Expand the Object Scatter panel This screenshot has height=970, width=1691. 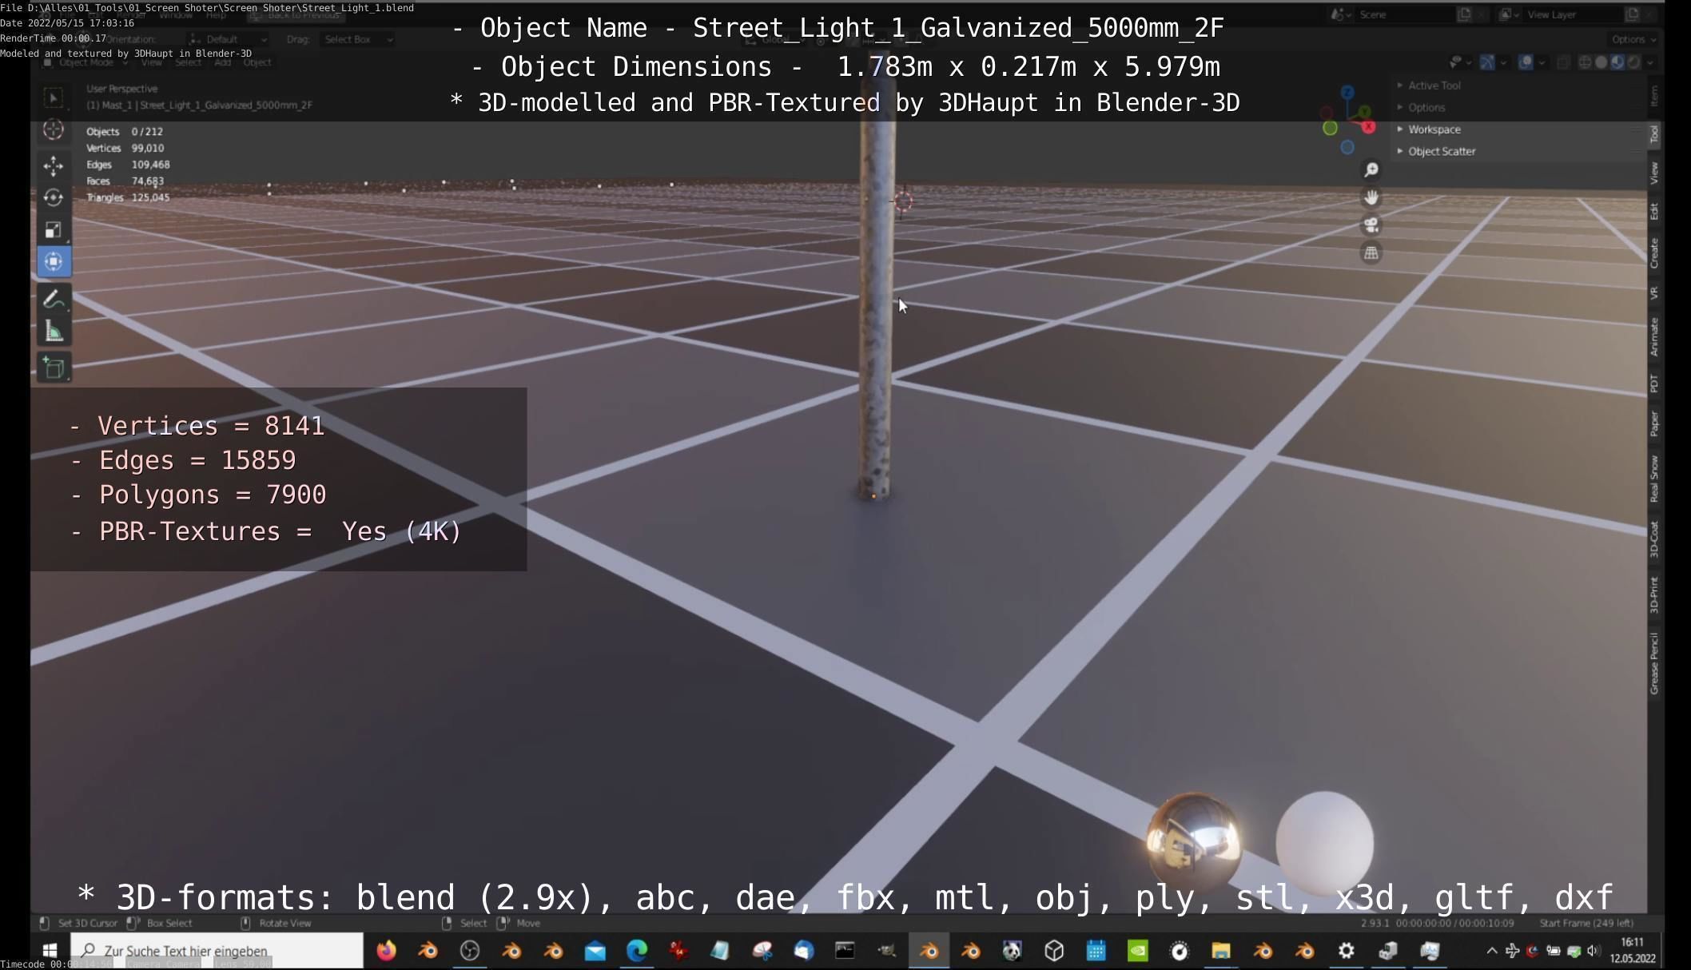1441,151
